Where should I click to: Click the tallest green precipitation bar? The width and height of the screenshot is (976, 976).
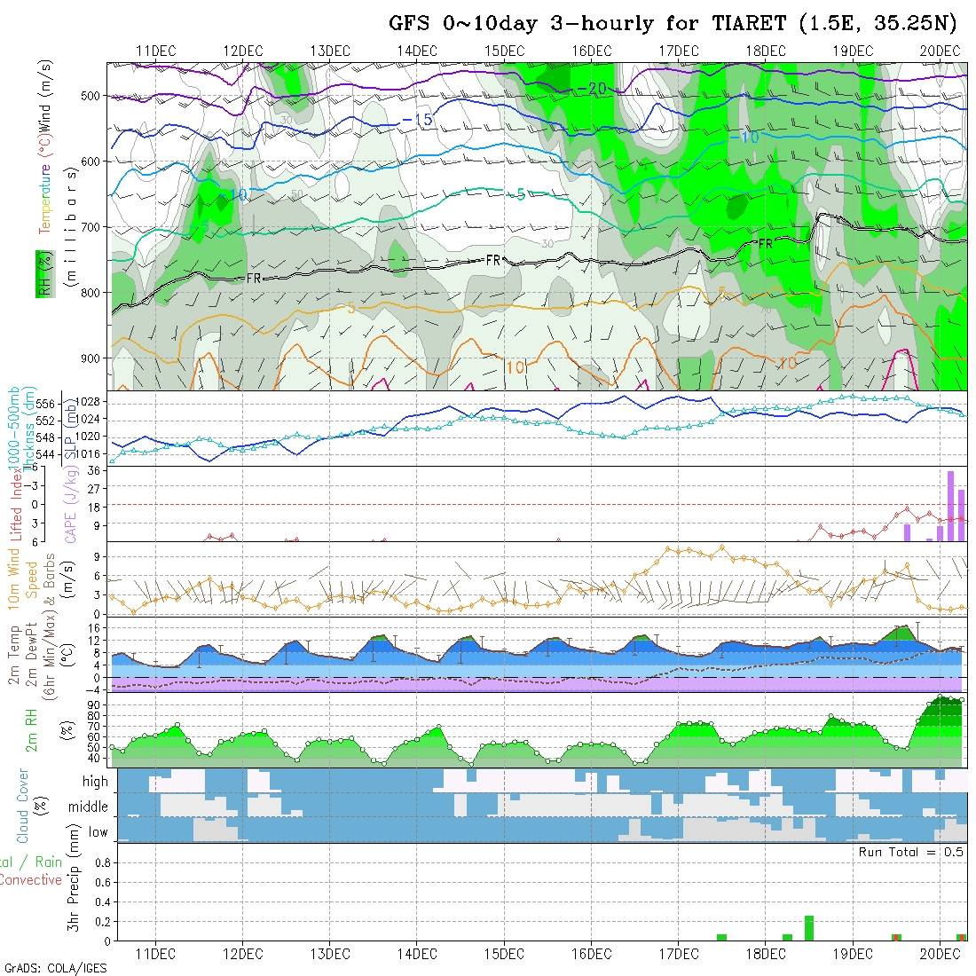[x=809, y=928]
